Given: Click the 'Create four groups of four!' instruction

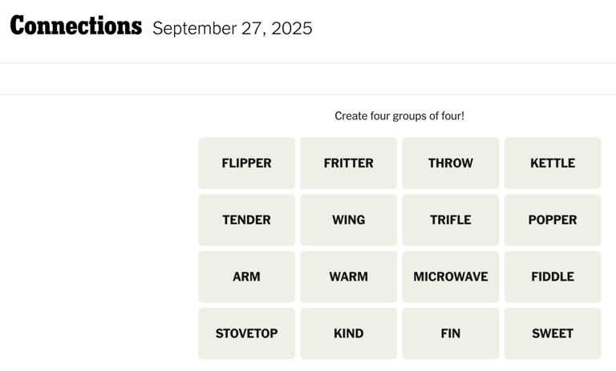Looking at the screenshot, I should (399, 116).
